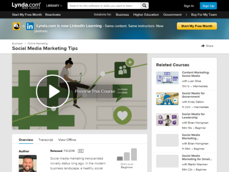Open Content Marketing: Social Media course
Screen dimensions: 229x172
(196, 74)
